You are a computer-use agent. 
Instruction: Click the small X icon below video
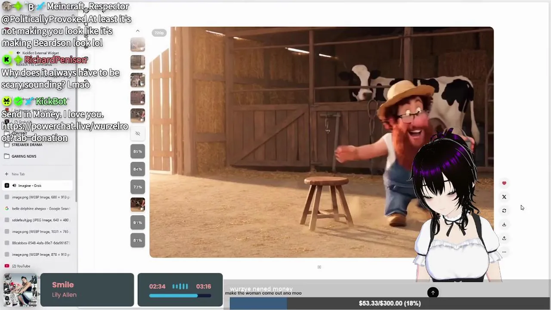[x=319, y=267]
